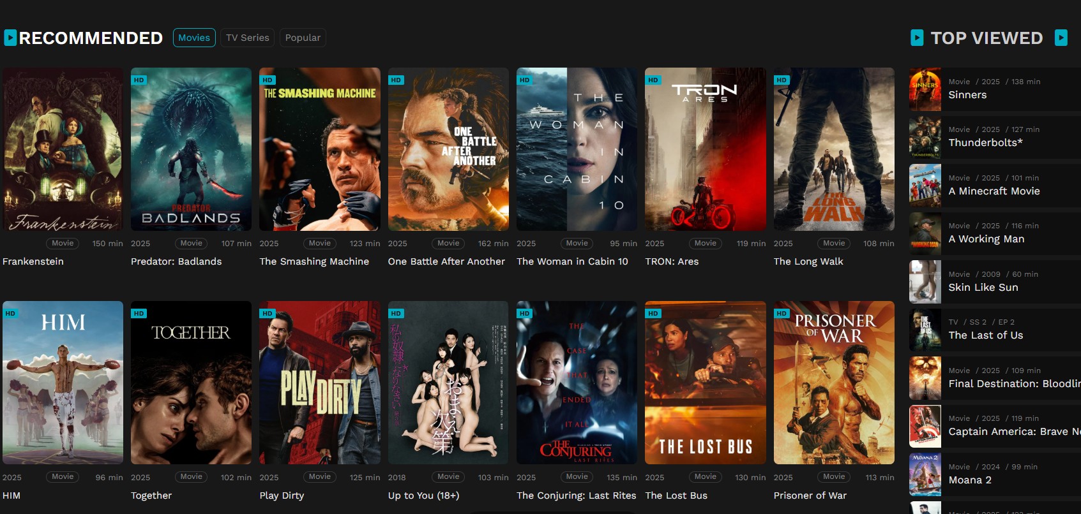Click the Together movie poster
1081x514 pixels.
[191, 383]
